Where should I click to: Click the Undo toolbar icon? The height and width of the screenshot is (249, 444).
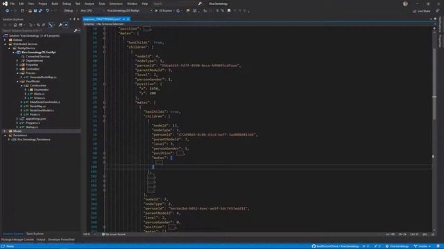click(47, 11)
